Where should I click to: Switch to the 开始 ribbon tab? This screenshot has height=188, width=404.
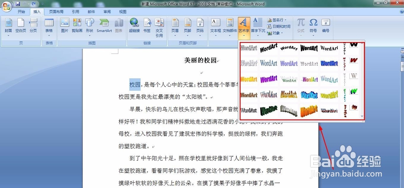coord(21,12)
